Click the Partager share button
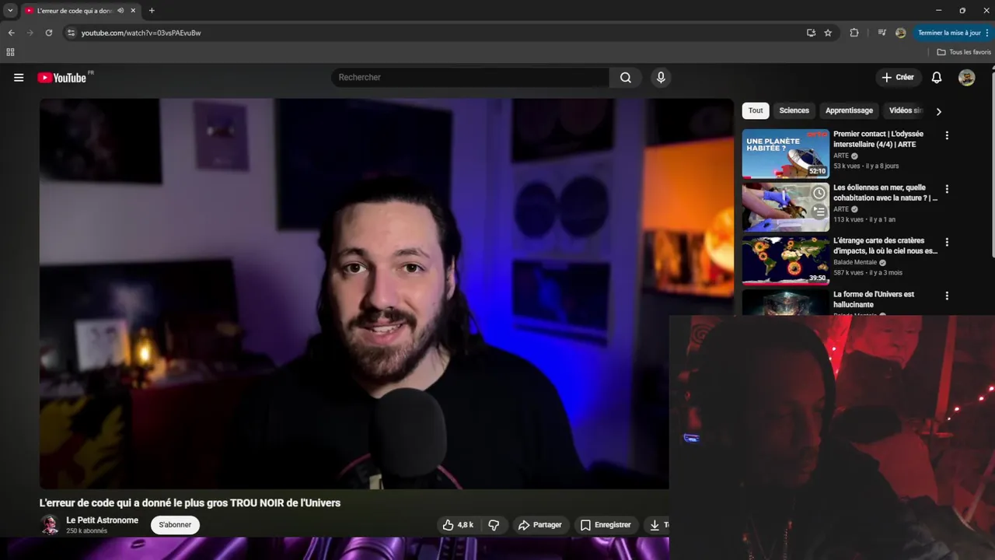Screen dimensions: 995x560 click(540, 525)
